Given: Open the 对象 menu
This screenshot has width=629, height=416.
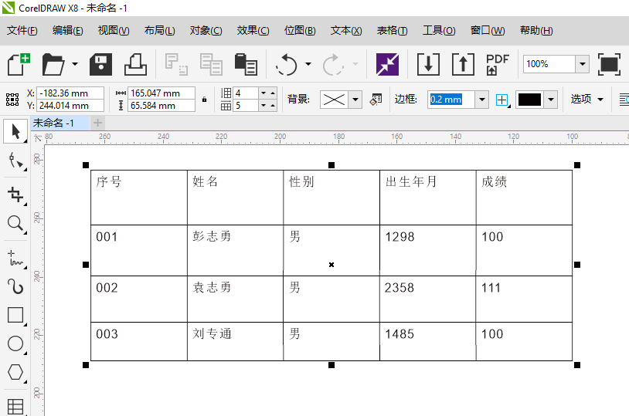Looking at the screenshot, I should tap(206, 30).
